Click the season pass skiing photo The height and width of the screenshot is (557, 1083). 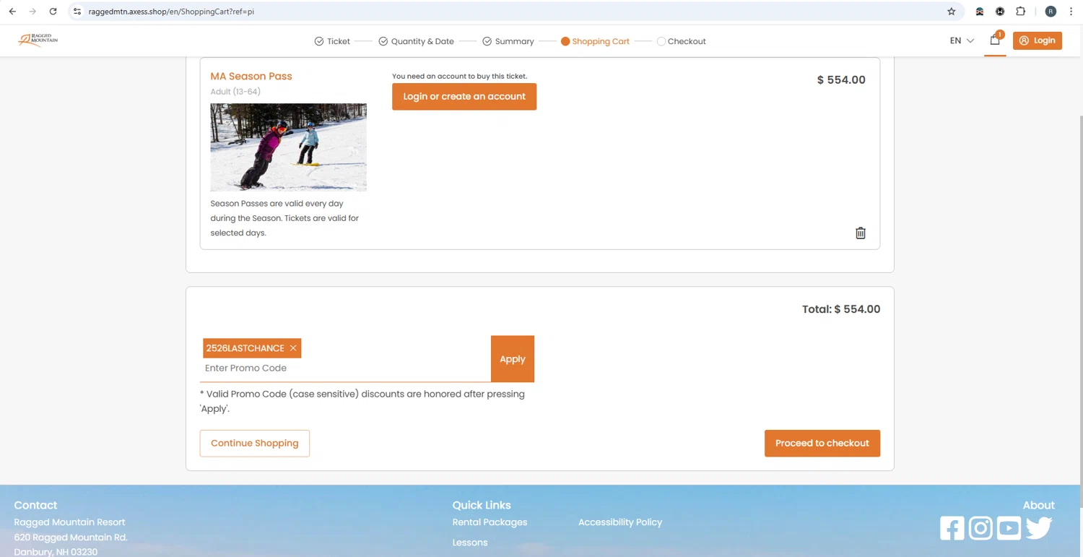pos(289,147)
